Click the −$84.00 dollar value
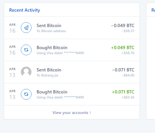Screen dimensions: 155x135 pyautogui.click(x=128, y=75)
